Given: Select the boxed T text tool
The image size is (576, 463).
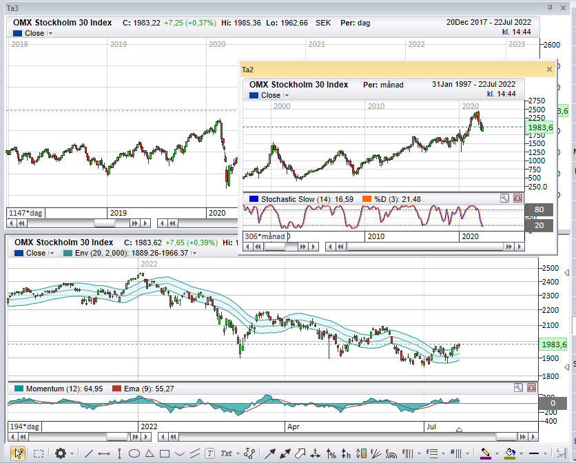Looking at the screenshot, I should [209, 454].
